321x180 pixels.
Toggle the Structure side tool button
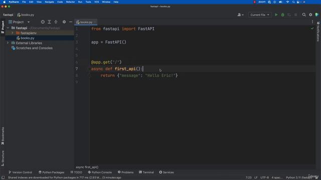[x=3, y=158]
